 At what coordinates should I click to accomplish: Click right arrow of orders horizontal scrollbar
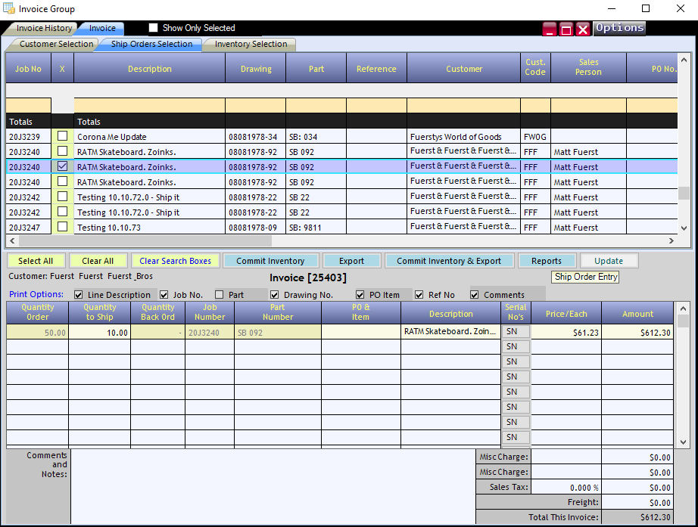click(x=671, y=241)
